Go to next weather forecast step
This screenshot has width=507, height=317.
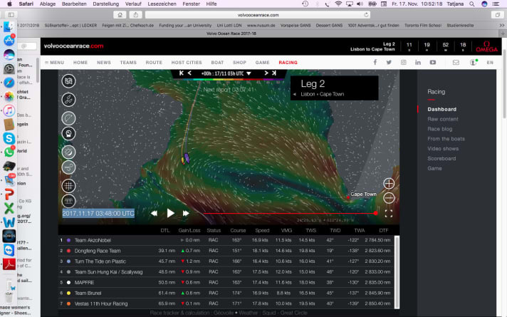click(266, 73)
